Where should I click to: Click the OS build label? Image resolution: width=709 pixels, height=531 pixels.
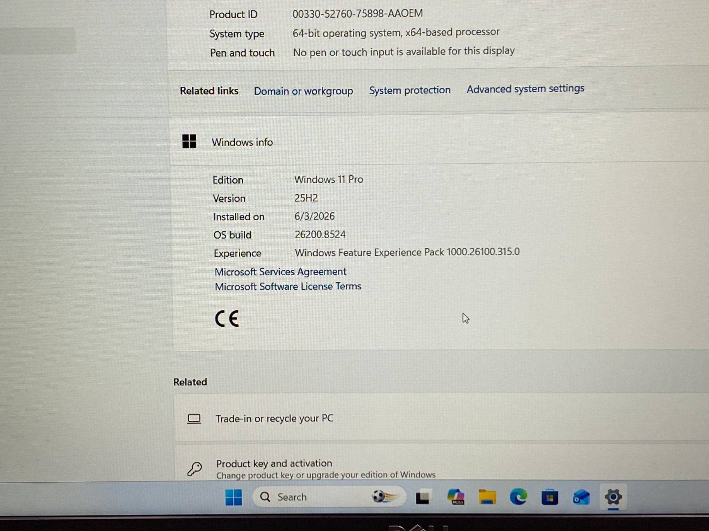click(232, 235)
